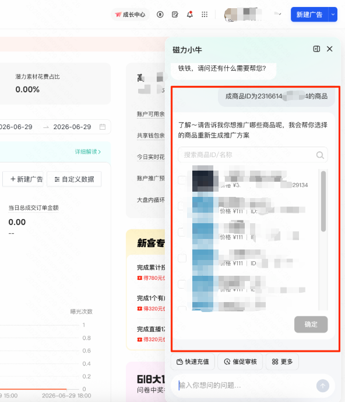Click the first 得320元 reward under 完成1个有
The height and width of the screenshot is (402, 345).
click(x=154, y=309)
